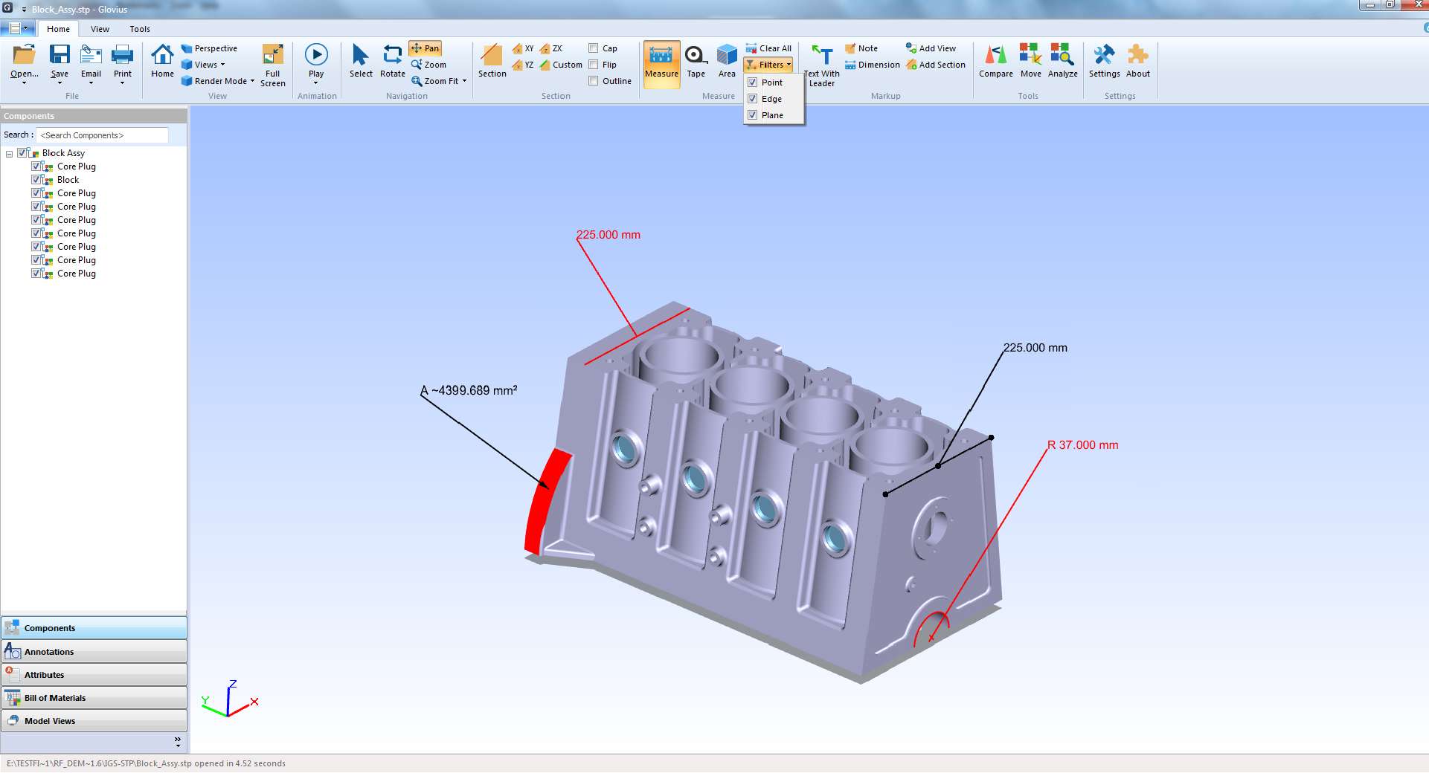Screen dimensions: 1429x773
Task: Expand the panel chevron below Model Views
Action: 178,742
